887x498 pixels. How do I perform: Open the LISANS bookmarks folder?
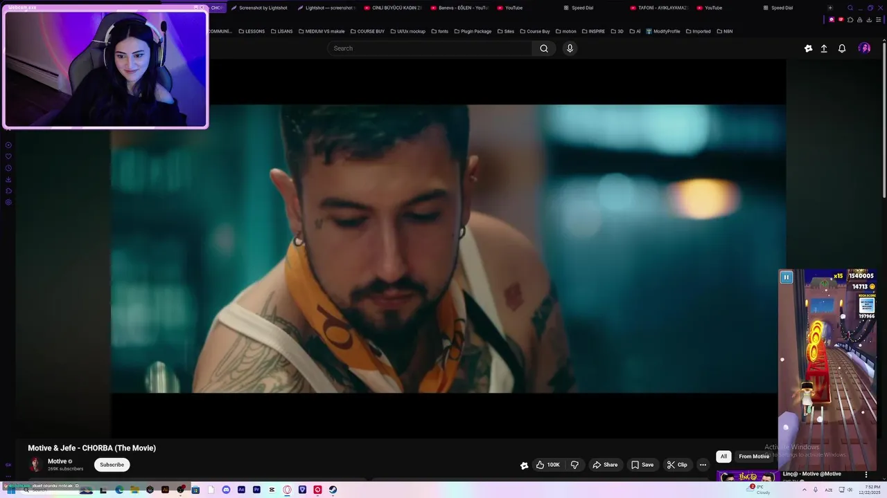tap(281, 31)
